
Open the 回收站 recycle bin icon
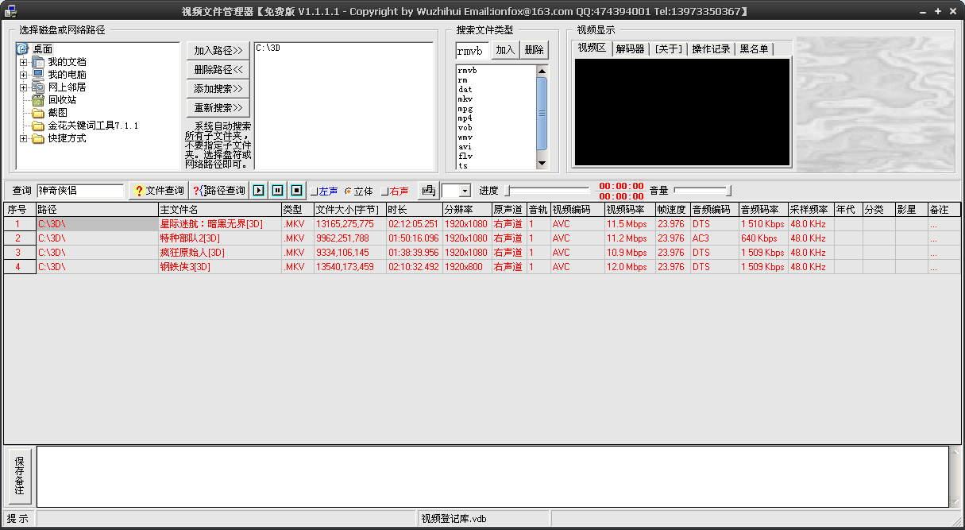coord(38,100)
